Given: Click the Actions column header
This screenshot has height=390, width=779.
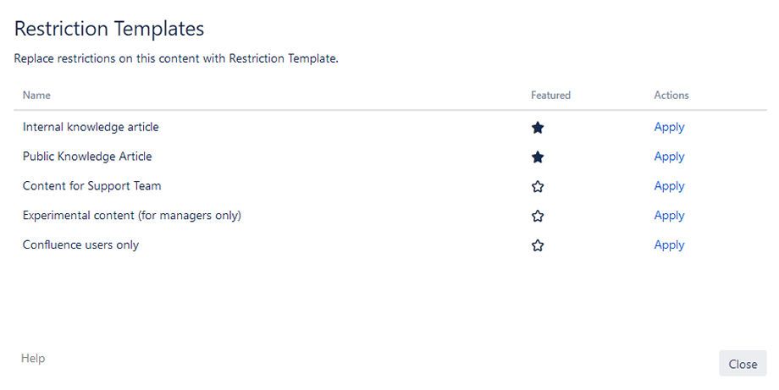Looking at the screenshot, I should (x=671, y=96).
